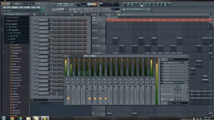The height and width of the screenshot is (120, 214).
Task: Open the file explorer folder on taskbar
Action: [28, 118]
